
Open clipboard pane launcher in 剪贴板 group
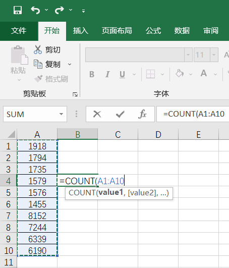coord(75,94)
